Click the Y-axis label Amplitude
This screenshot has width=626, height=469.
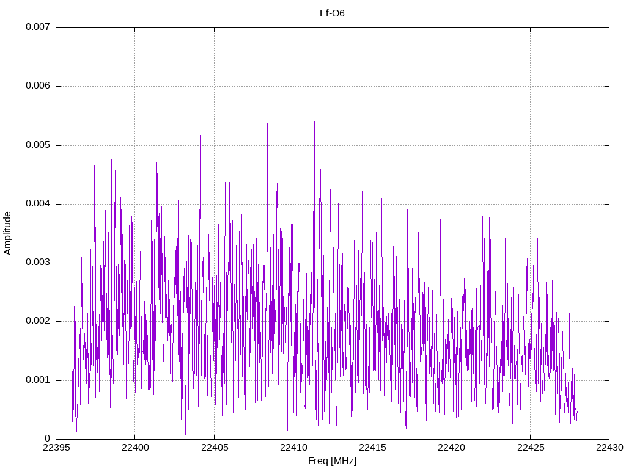[x=7, y=233]
